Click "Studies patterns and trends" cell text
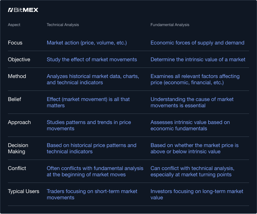Screen dimensions: 257x214 [x=89, y=125]
